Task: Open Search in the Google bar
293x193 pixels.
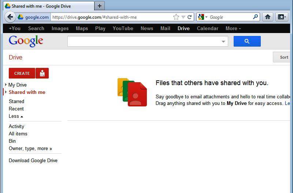Action: pyautogui.click(x=36, y=29)
